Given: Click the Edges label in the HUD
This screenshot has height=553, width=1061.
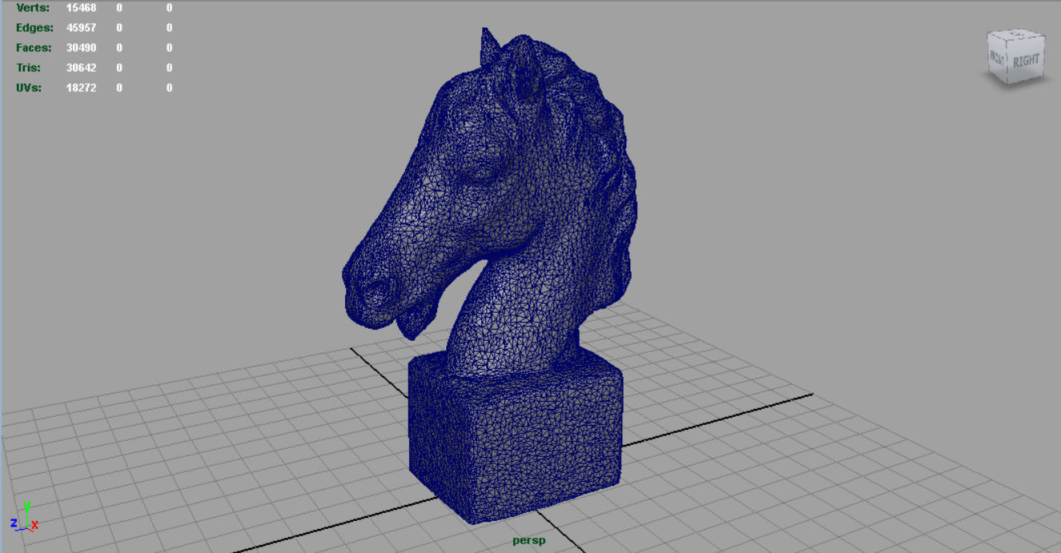Looking at the screenshot, I should click(x=34, y=28).
